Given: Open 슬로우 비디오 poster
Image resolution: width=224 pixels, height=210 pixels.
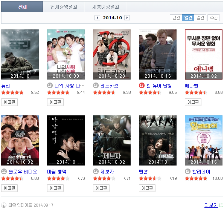Looking at the screenshot, I should click(x=20, y=141).
